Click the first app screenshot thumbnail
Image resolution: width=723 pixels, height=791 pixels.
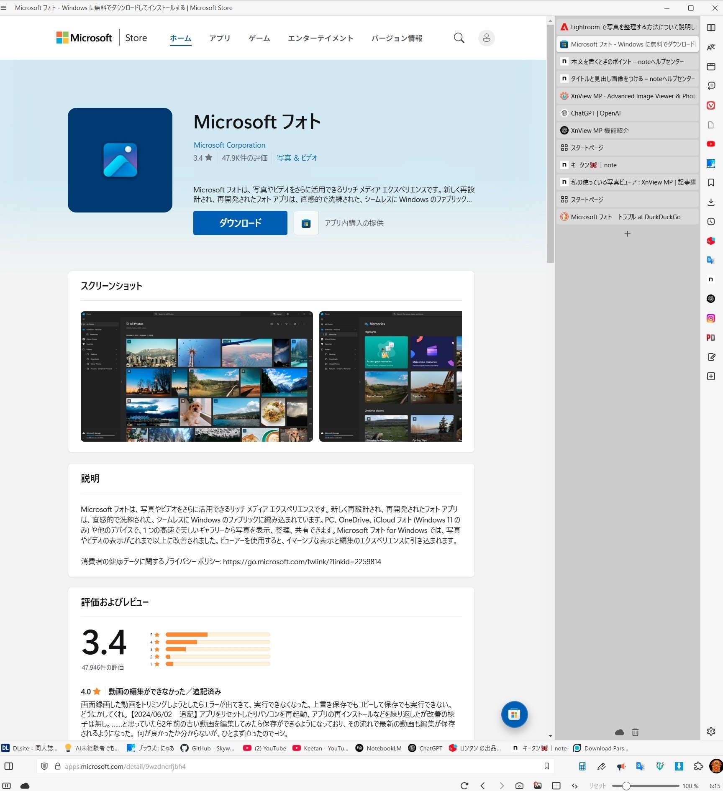pyautogui.click(x=197, y=376)
